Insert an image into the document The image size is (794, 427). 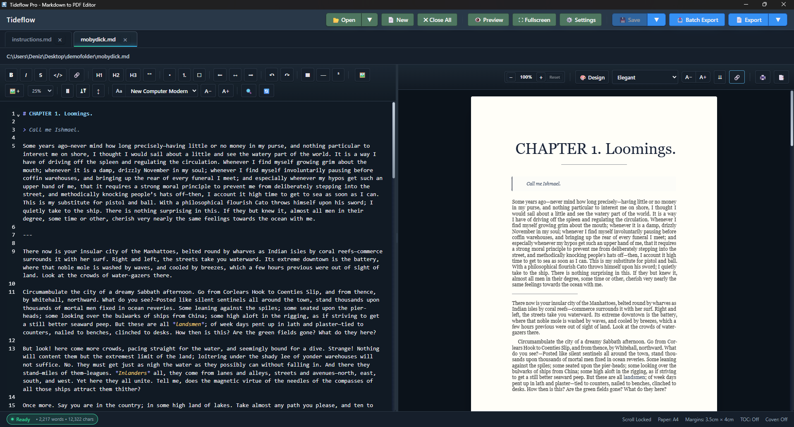362,75
